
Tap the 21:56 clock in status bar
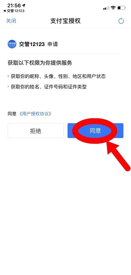[x=14, y=5]
